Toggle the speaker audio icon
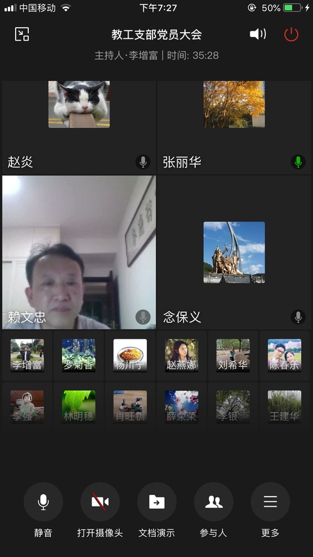Viewport: 313px width, 557px height. pyautogui.click(x=258, y=34)
